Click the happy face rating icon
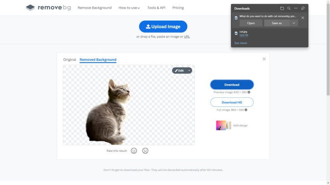The image size is (330, 185). coord(134,151)
